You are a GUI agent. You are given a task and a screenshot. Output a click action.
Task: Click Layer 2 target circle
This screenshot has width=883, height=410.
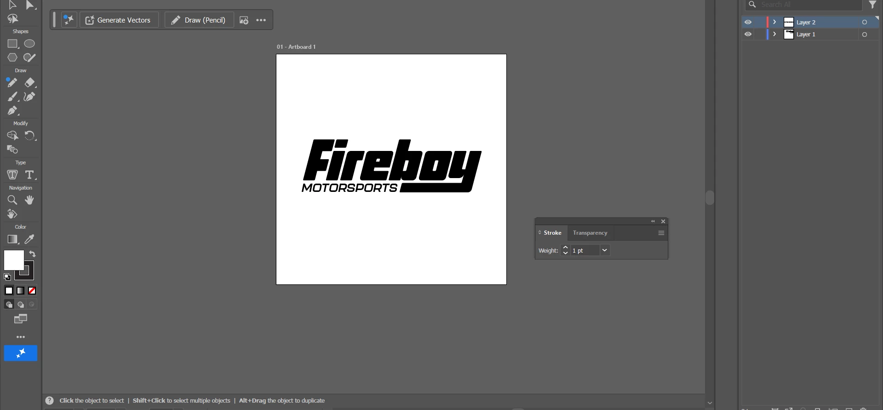865,22
